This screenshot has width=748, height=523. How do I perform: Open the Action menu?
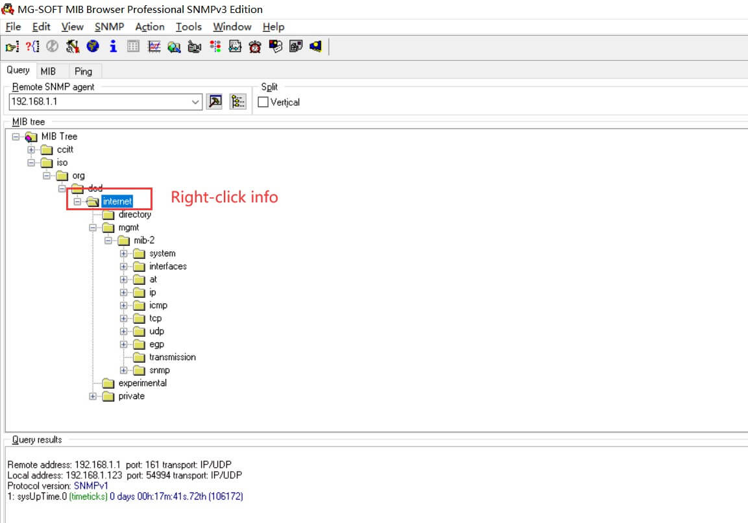tap(150, 27)
